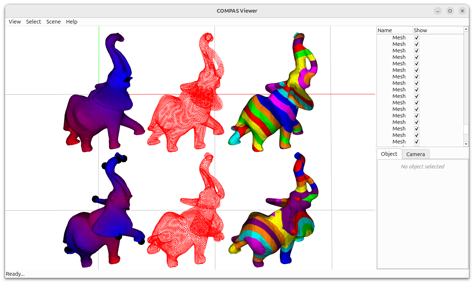Select the bottommost Mesh entry in the panel
The image size is (474, 284).
click(x=399, y=142)
